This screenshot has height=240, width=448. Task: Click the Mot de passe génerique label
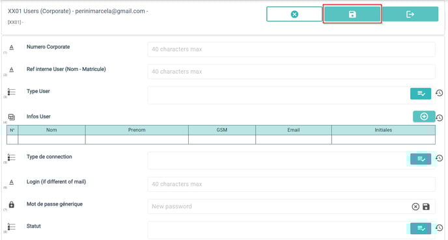coord(55,204)
